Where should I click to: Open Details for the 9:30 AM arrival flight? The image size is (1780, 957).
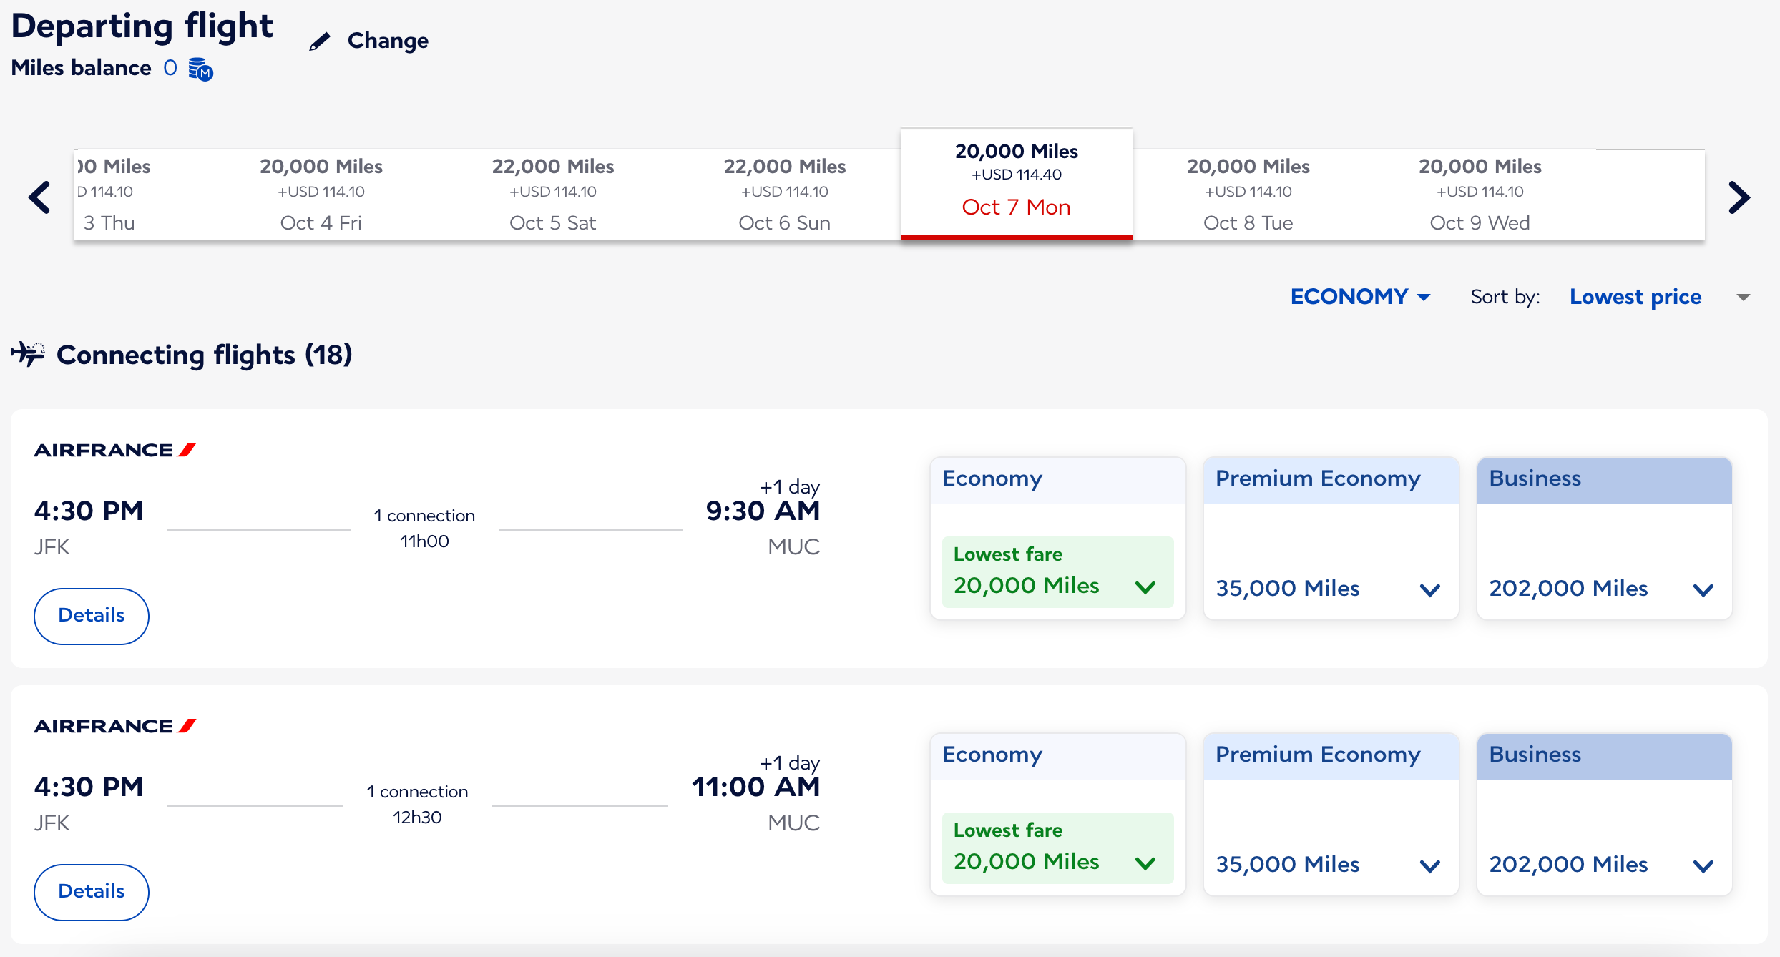(92, 616)
